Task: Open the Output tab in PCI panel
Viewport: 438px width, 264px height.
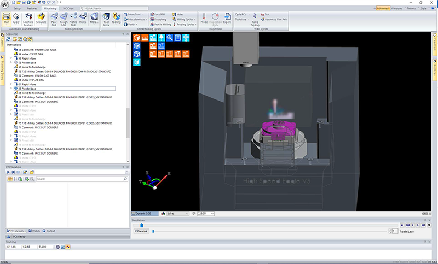Action: 49,231
